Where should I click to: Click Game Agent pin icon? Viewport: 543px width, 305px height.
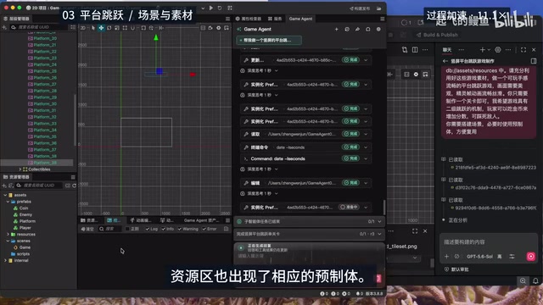[357, 30]
